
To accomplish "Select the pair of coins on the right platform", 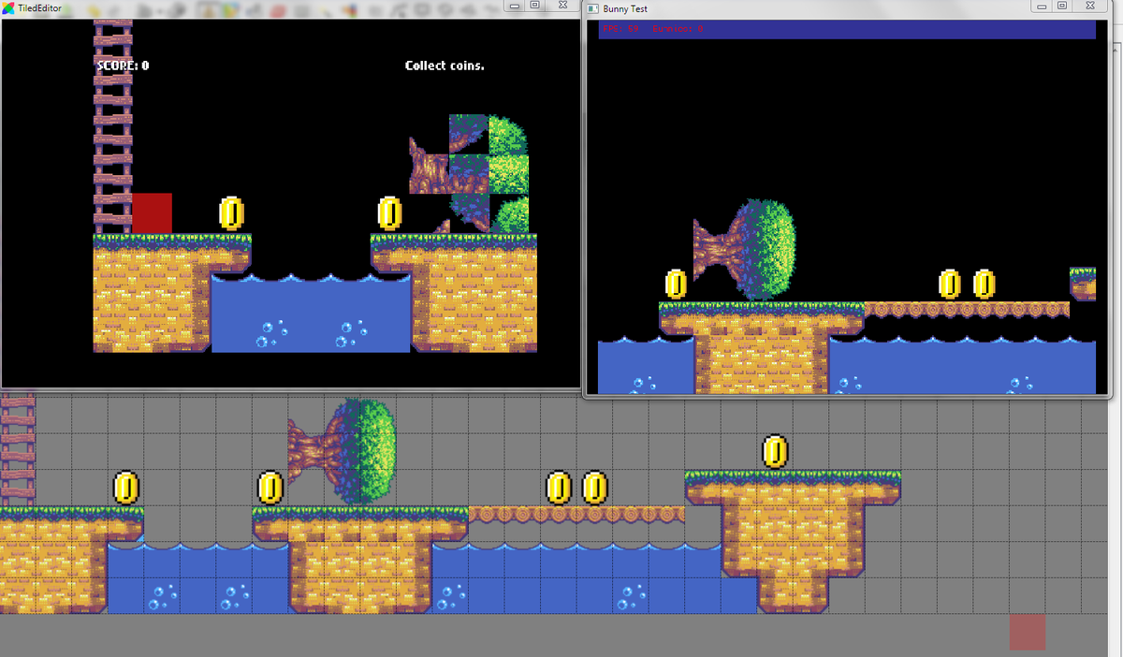I will (x=966, y=284).
